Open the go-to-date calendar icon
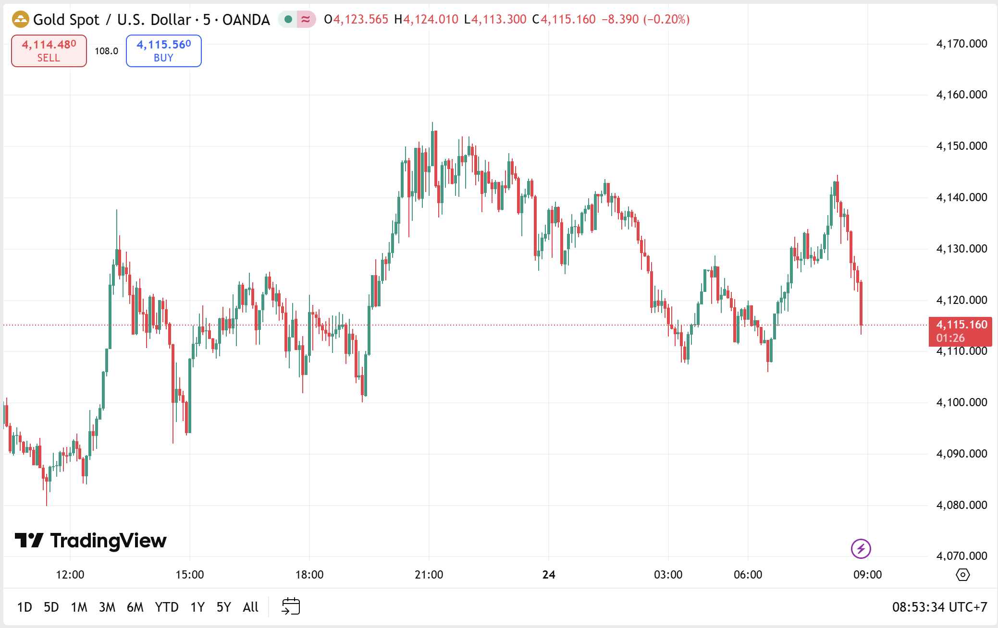The width and height of the screenshot is (998, 628). (x=291, y=606)
